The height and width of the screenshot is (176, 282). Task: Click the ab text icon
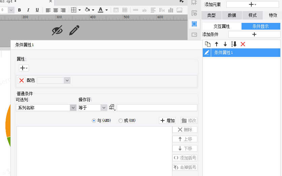144,10
